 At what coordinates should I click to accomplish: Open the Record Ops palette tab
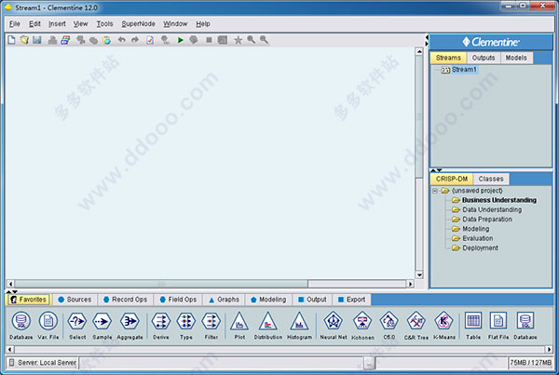click(x=125, y=300)
